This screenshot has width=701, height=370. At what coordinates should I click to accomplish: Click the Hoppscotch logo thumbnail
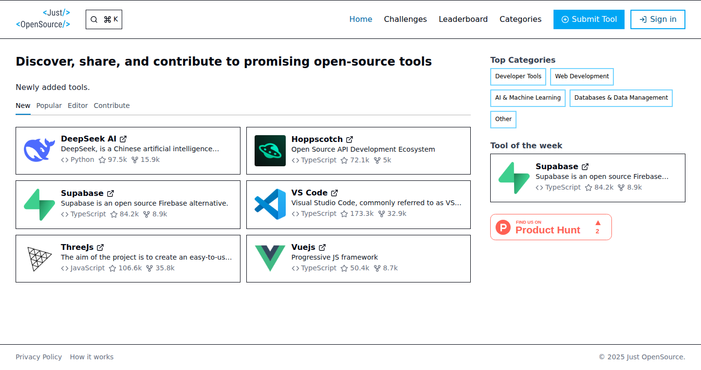click(x=270, y=151)
